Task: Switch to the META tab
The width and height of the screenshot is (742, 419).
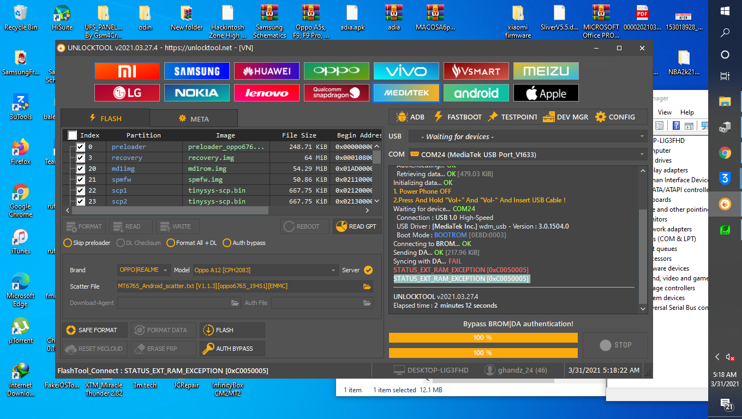Action: pos(194,118)
